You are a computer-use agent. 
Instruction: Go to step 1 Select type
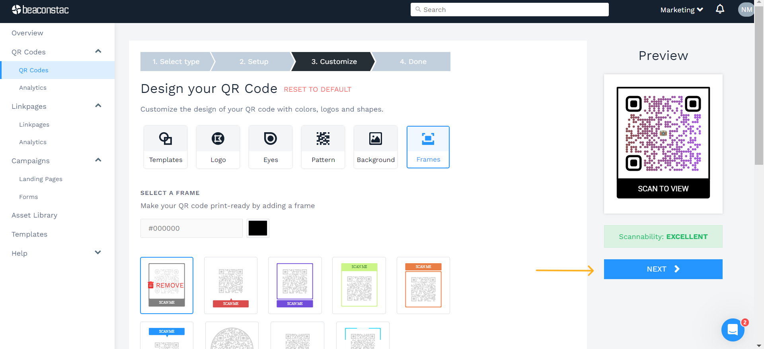pyautogui.click(x=176, y=62)
